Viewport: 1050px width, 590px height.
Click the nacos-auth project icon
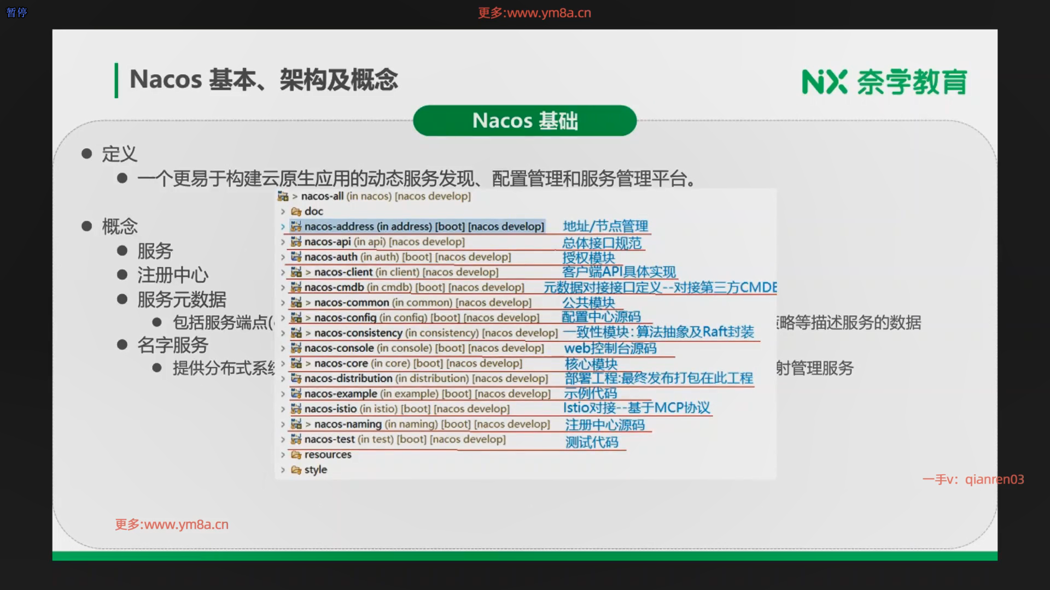pyautogui.click(x=296, y=257)
